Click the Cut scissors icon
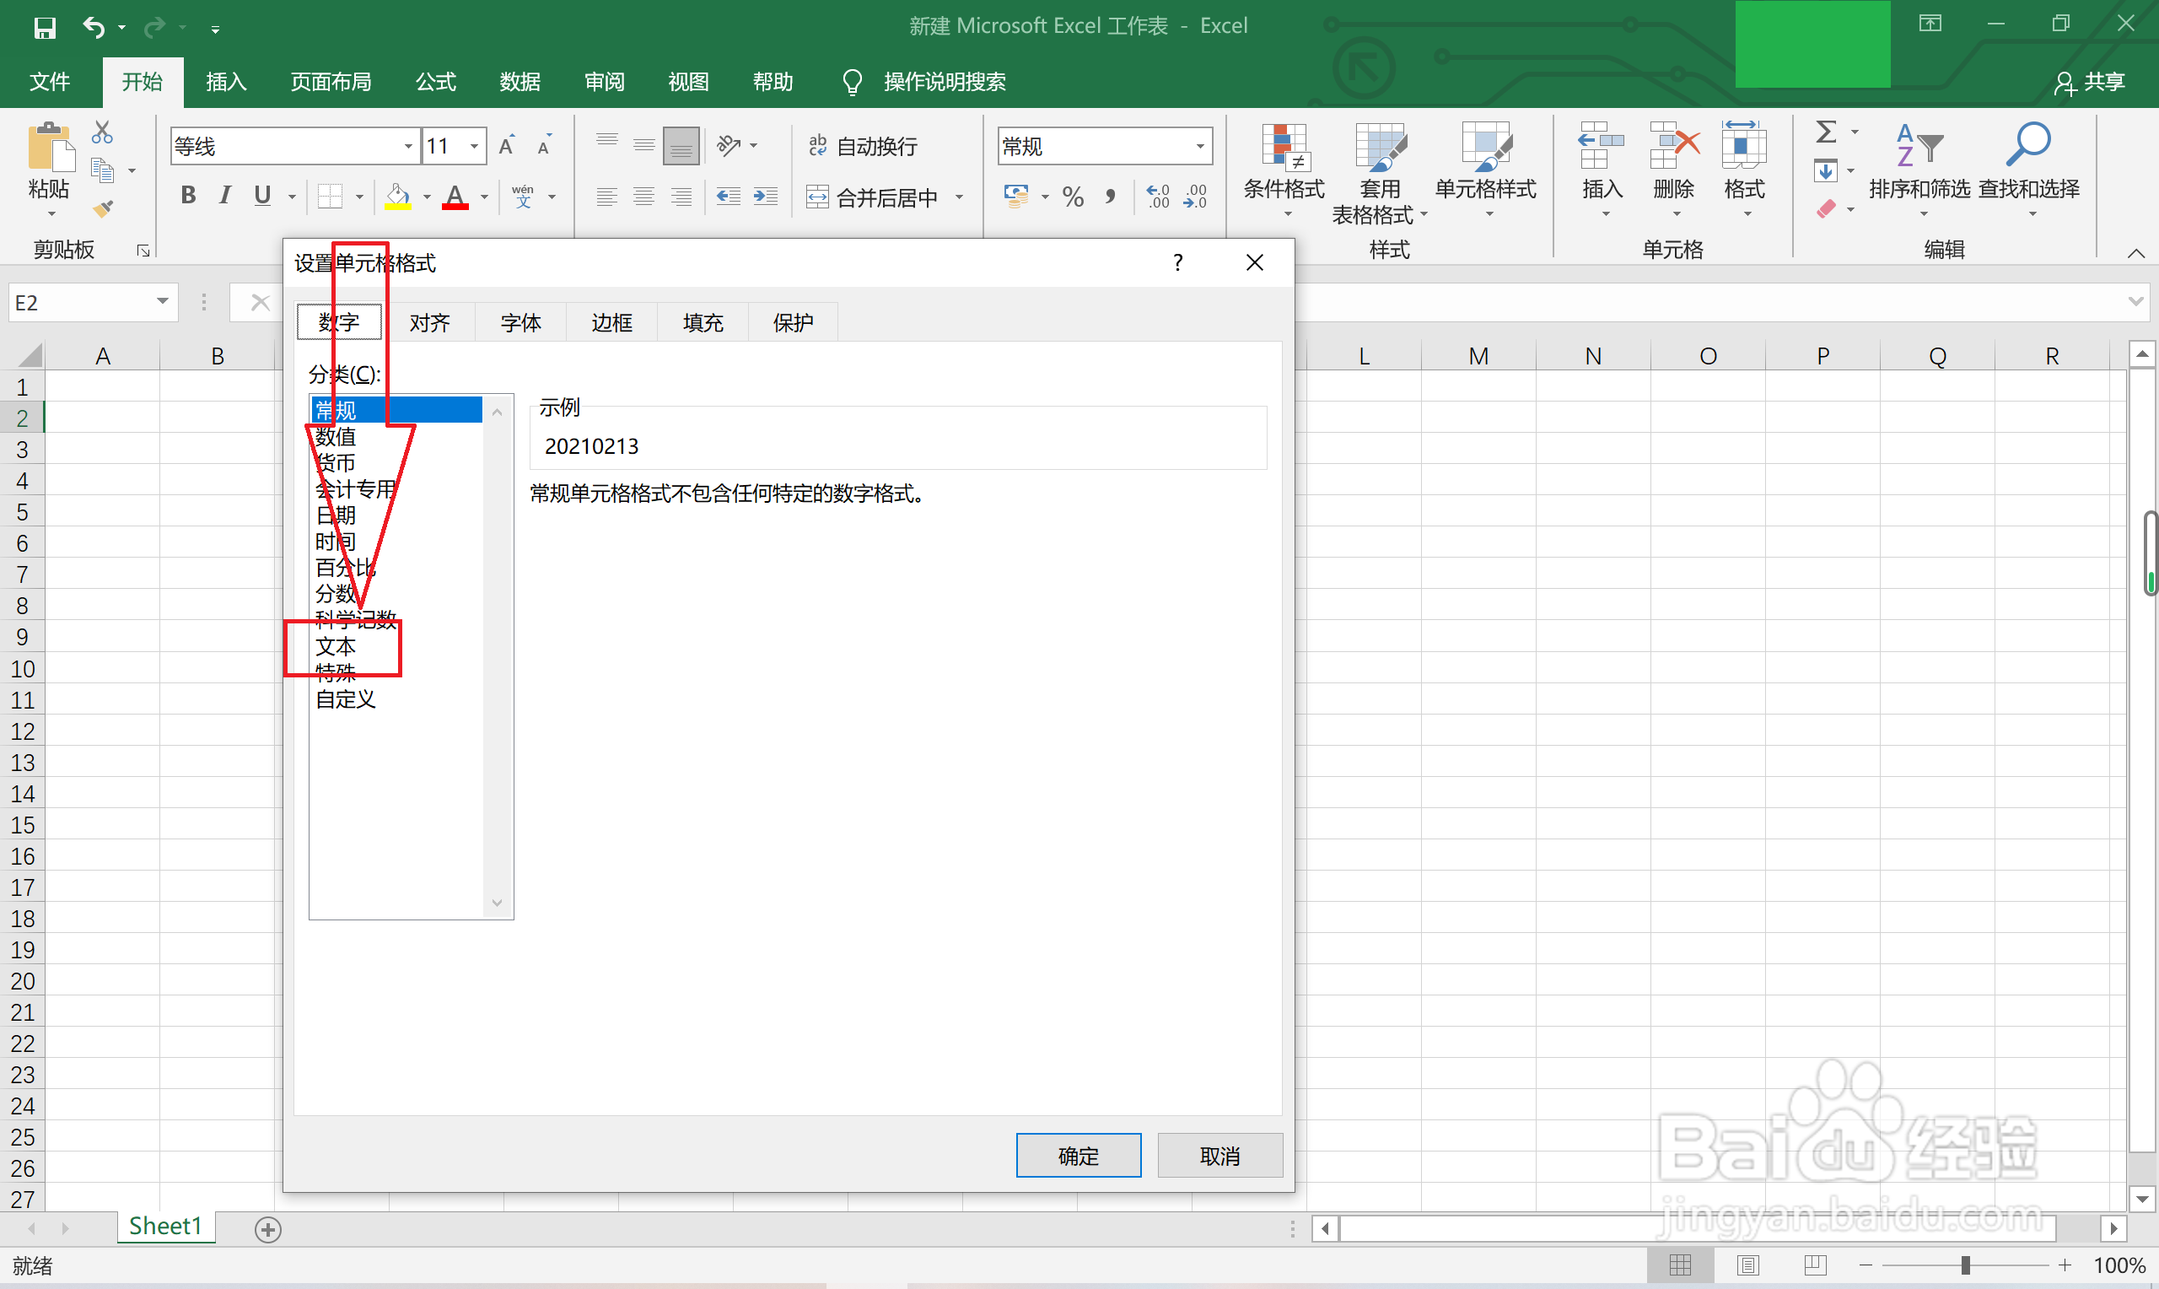This screenshot has width=2159, height=1289. (102, 133)
